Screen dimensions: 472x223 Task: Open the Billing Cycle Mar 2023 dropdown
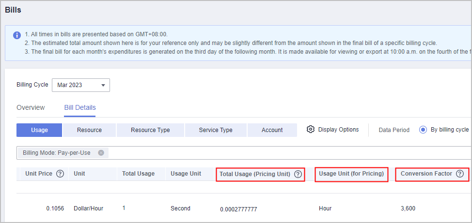[x=81, y=85]
